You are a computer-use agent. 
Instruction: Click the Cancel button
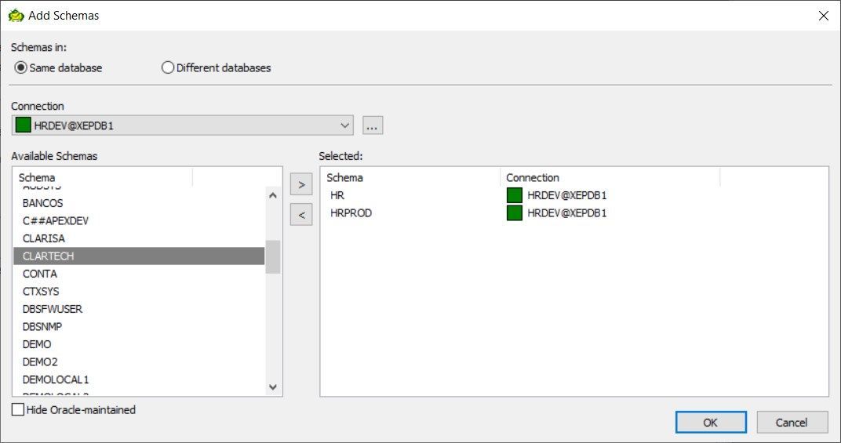[x=792, y=422]
